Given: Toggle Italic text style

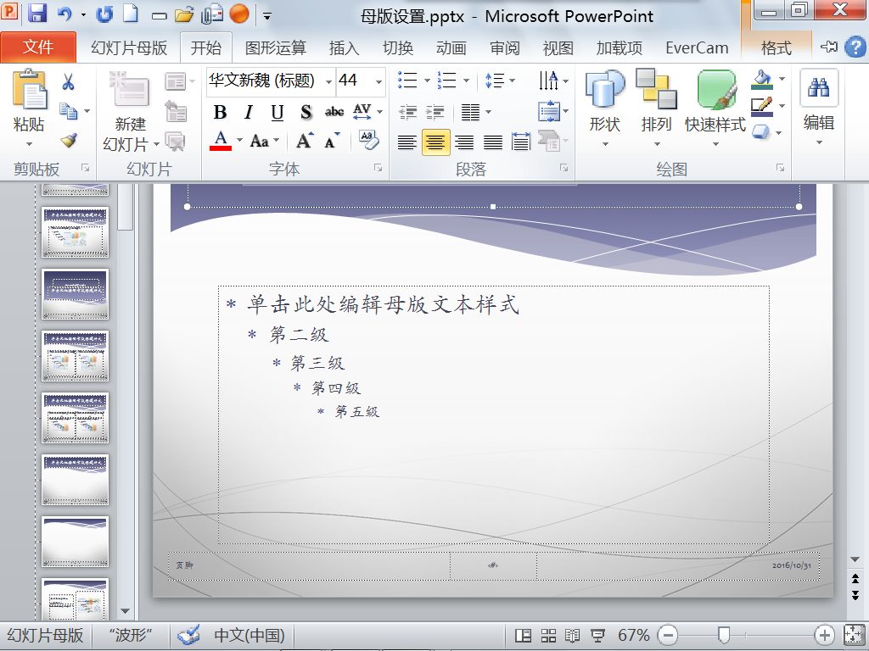Looking at the screenshot, I should coord(249,113).
